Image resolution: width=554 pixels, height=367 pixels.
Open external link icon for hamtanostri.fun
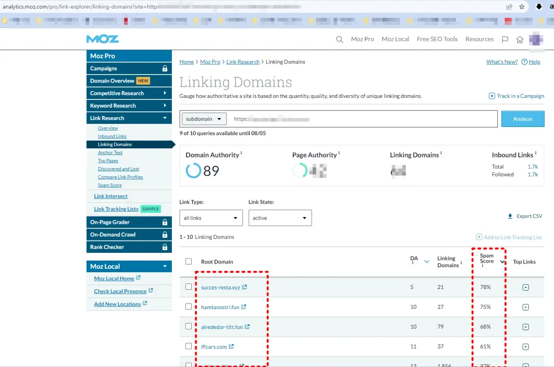(244, 307)
